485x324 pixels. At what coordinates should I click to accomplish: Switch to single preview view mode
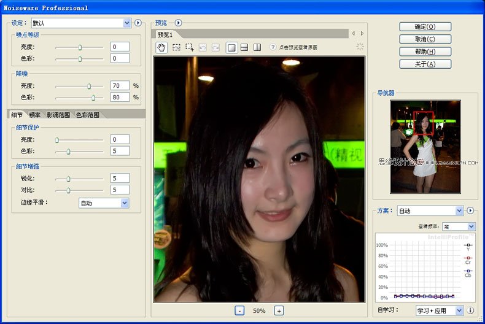point(231,47)
